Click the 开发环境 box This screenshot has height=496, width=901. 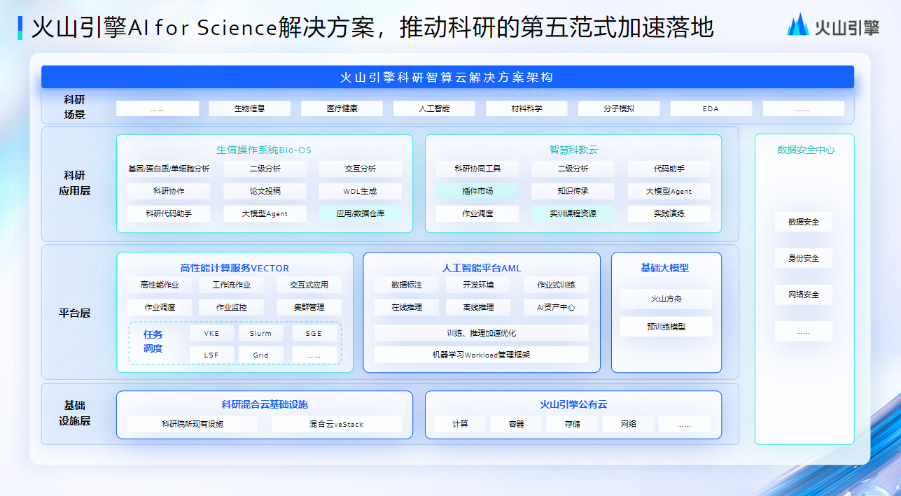pos(478,285)
